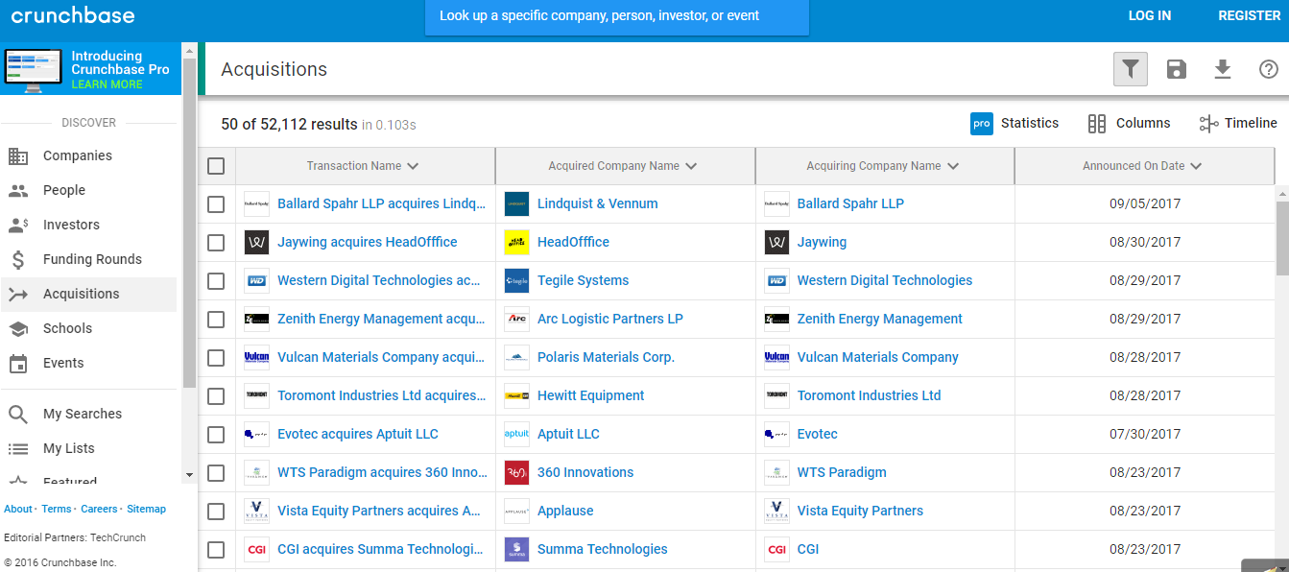The width and height of the screenshot is (1289, 572).
Task: Click the Columns grid icon
Action: 1097,123
